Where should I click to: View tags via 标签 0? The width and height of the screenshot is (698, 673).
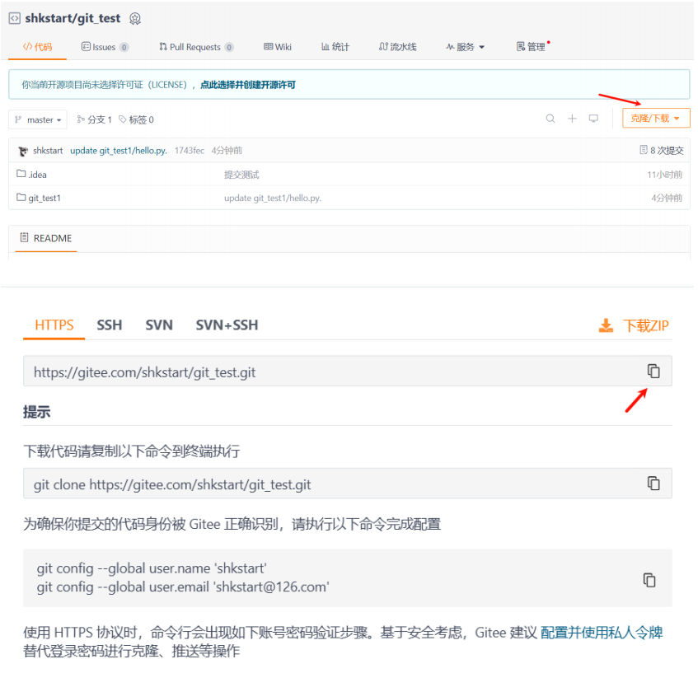click(x=136, y=119)
